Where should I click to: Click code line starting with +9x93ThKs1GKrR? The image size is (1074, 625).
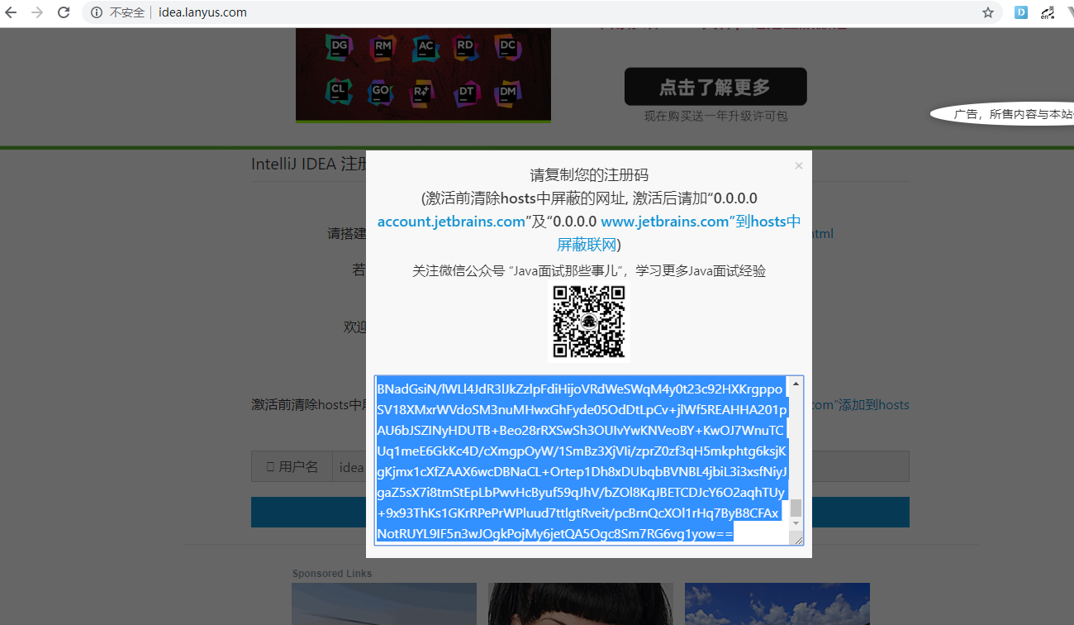[x=577, y=513]
